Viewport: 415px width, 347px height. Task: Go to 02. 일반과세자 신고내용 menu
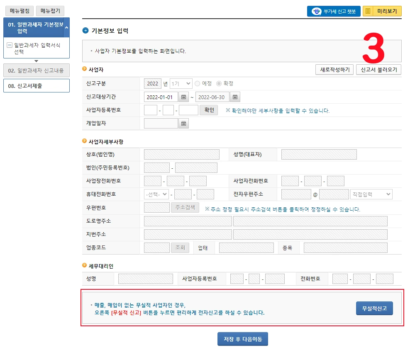click(36, 70)
